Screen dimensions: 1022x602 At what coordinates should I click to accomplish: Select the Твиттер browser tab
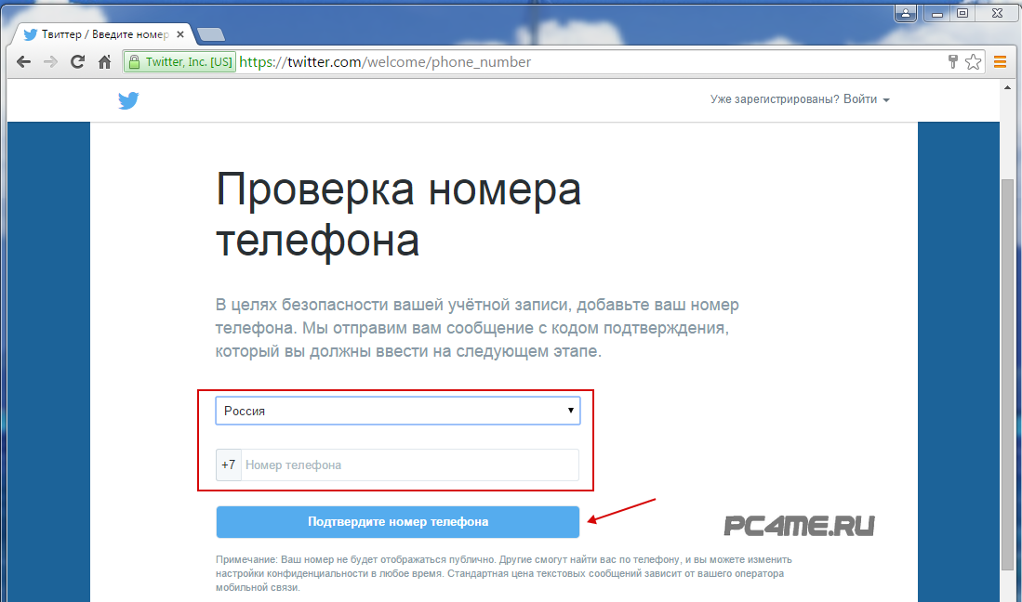[x=102, y=34]
